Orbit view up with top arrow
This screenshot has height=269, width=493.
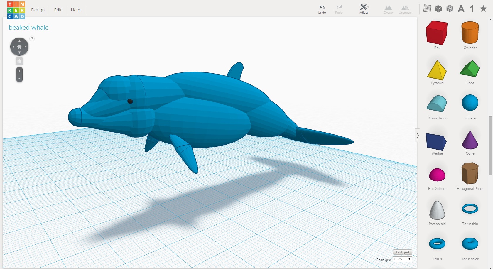tap(19, 41)
